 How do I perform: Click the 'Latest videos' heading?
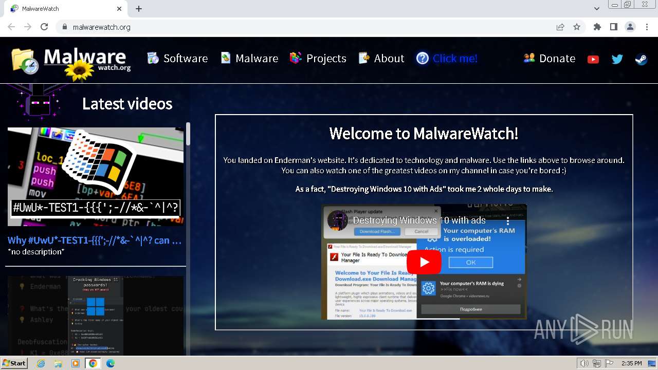click(x=127, y=104)
